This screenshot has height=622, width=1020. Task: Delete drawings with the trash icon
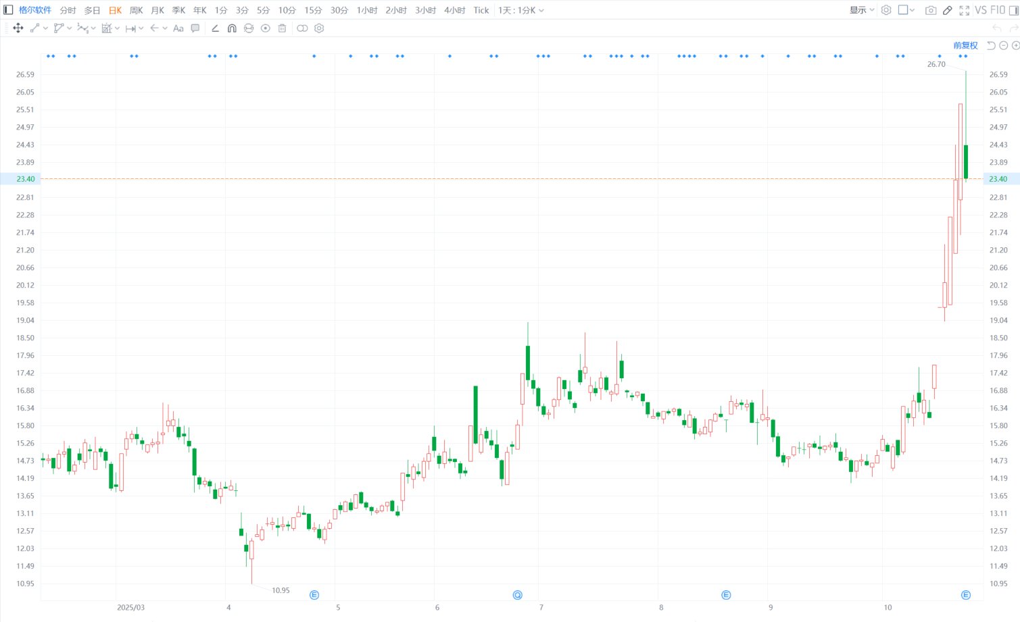click(282, 28)
